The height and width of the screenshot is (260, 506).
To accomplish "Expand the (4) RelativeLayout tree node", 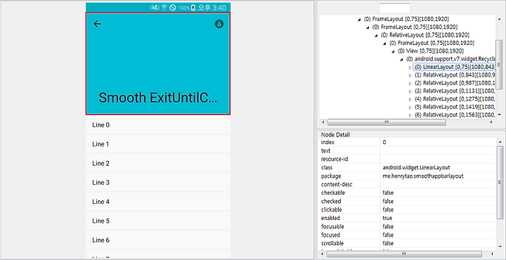I will (410, 99).
